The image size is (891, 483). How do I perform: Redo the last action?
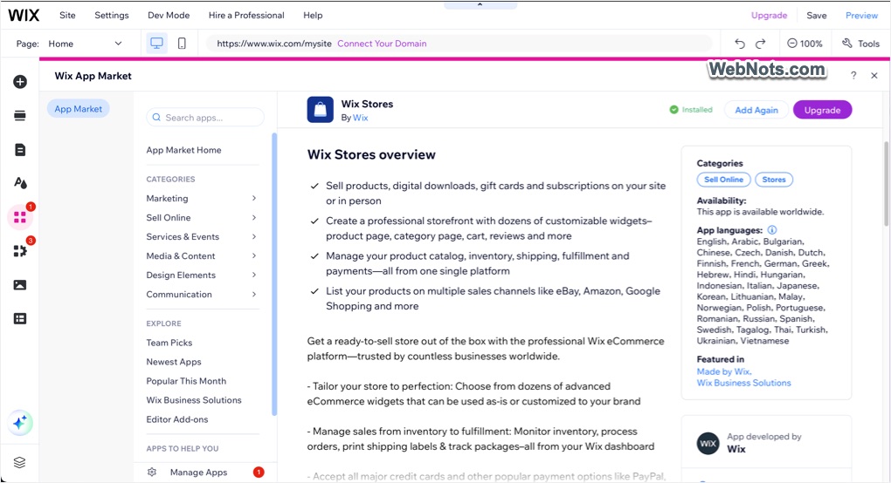coord(760,44)
